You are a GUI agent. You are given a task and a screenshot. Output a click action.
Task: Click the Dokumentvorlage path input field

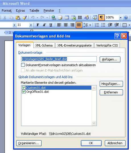59,59
